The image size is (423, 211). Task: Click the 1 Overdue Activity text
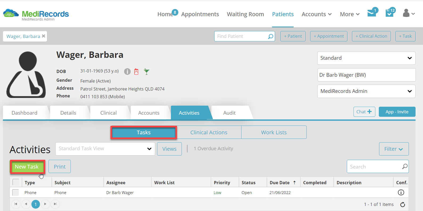213,149
